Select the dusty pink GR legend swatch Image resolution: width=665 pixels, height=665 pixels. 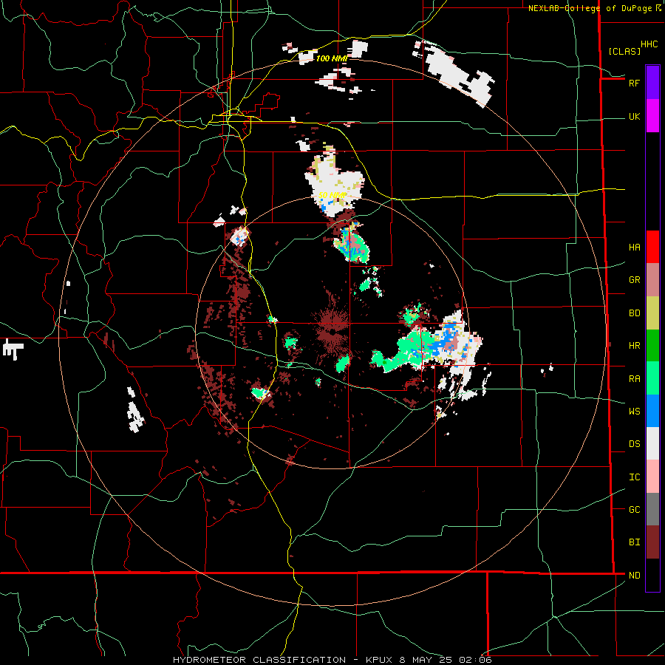pyautogui.click(x=652, y=279)
